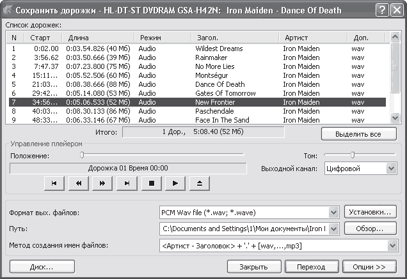The width and height of the screenshot is (407, 279).
Task: Click the eject disc button
Action: pyautogui.click(x=199, y=183)
